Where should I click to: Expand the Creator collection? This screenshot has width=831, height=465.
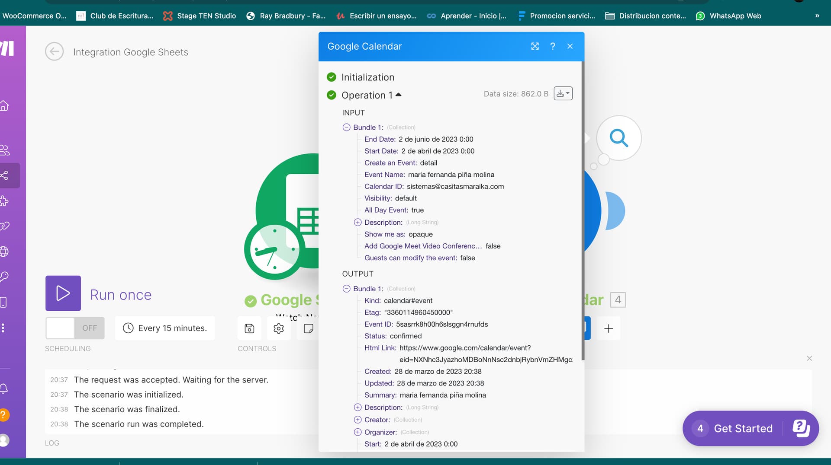coord(358,420)
